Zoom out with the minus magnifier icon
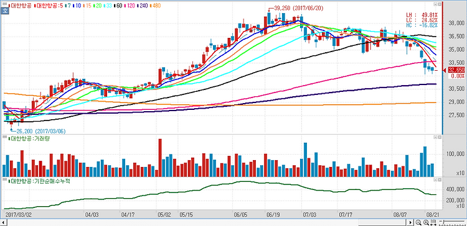The image size is (467, 226). [x=418, y=222]
